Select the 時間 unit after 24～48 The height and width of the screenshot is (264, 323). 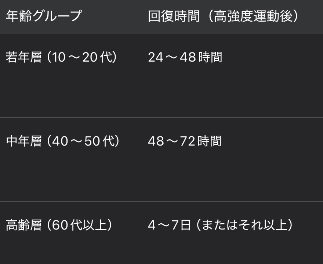coord(210,57)
